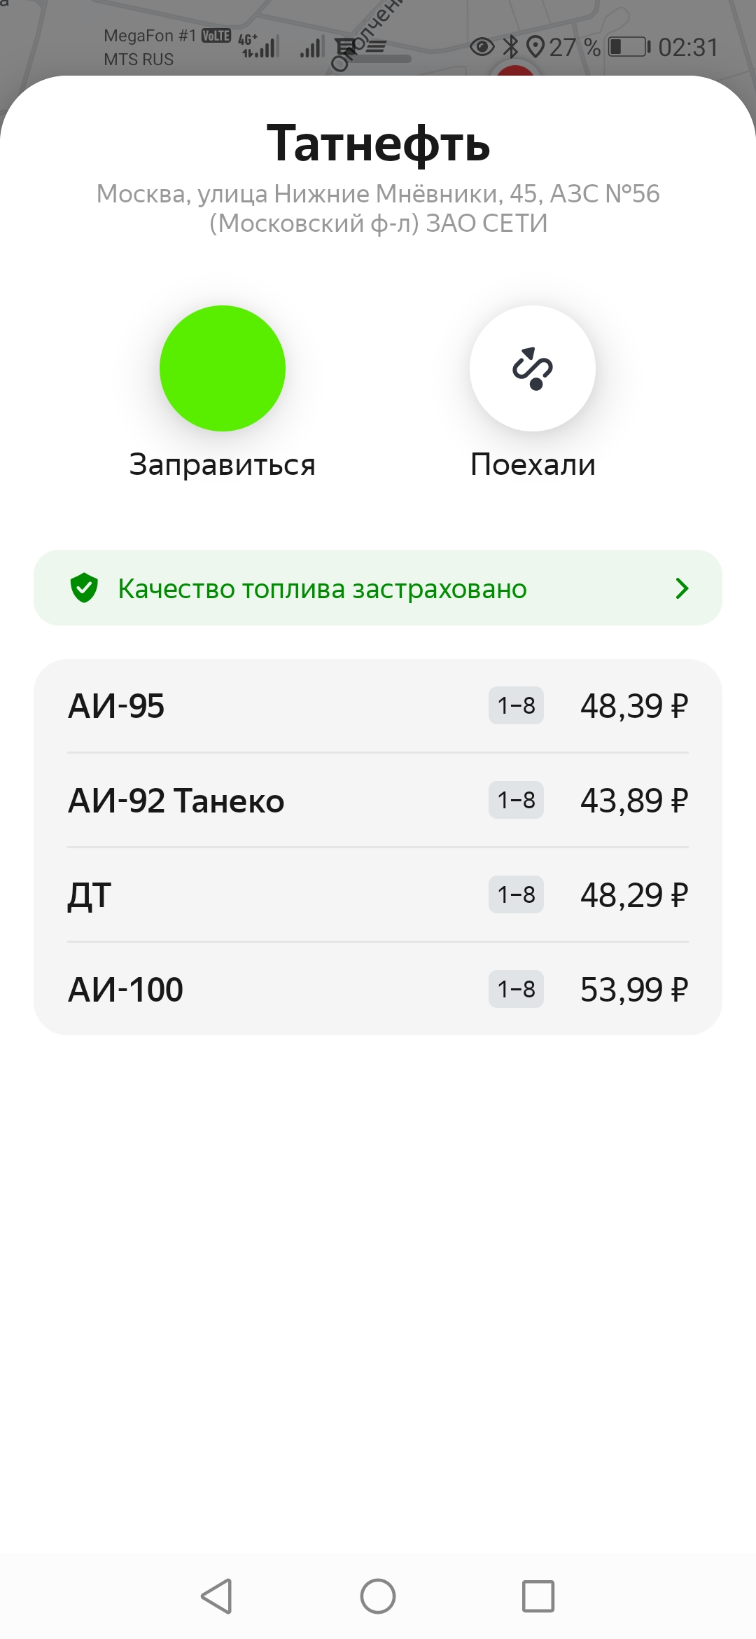Open the fuel quality insurance chevron
756x1639 pixels.
[x=682, y=588]
